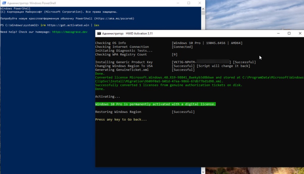Click the 'Activating...' line
This screenshot has width=304, height=174.
coord(107,97)
